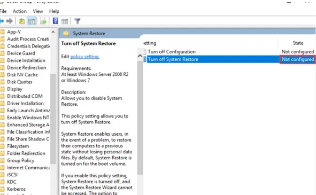Viewport: 316px width, 195px height.
Task: Select the Device Guard folder
Action: (x=21, y=53)
